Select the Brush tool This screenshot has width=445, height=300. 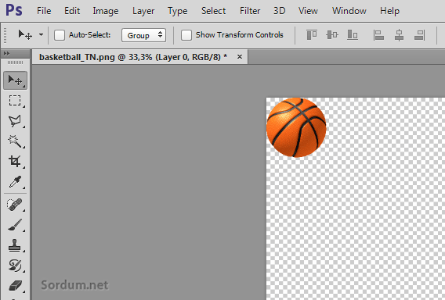pos(15,225)
